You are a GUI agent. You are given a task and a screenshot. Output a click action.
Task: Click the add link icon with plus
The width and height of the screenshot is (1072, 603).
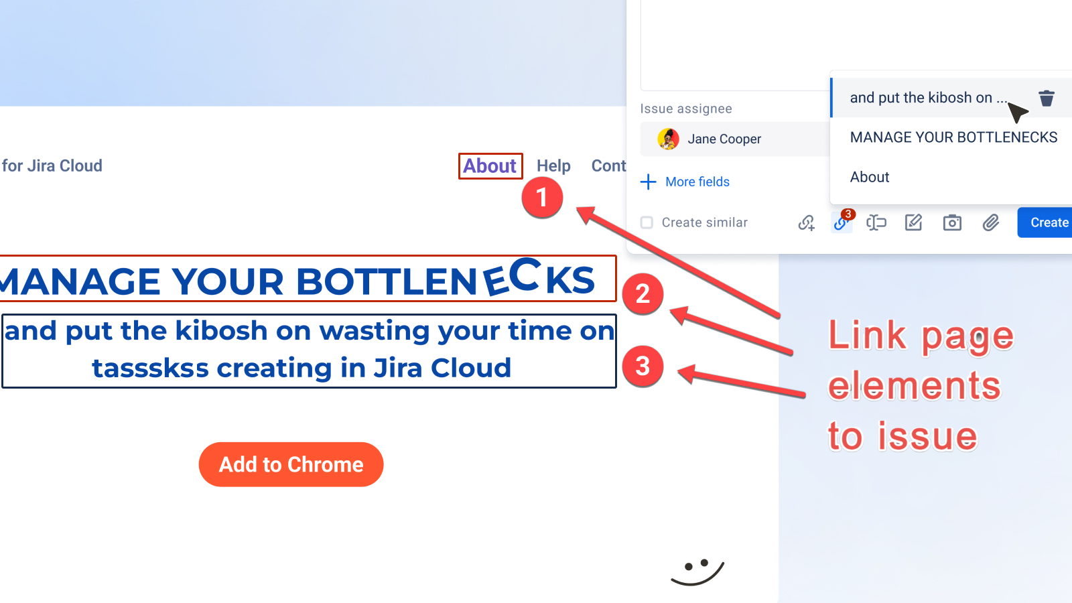pyautogui.click(x=807, y=222)
